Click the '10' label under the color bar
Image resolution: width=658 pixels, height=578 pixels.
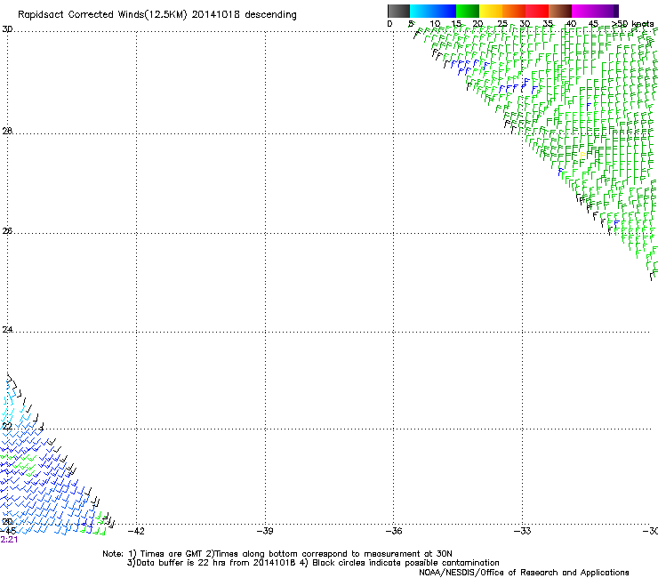(435, 24)
